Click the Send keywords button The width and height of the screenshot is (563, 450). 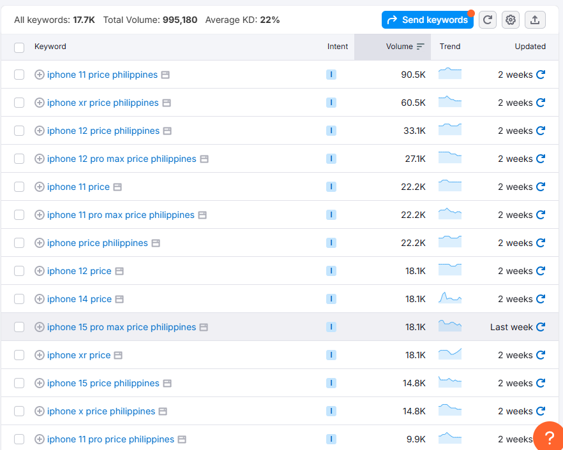(428, 20)
